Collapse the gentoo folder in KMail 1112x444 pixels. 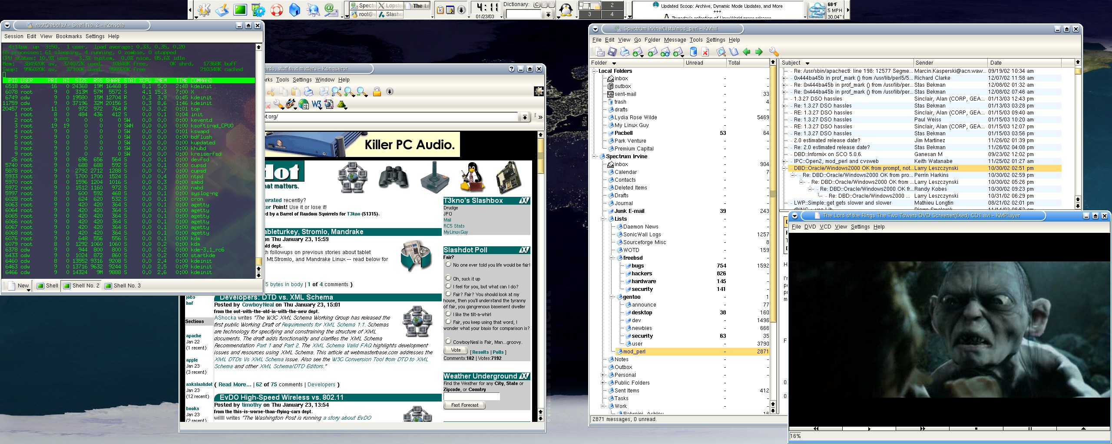tap(612, 297)
